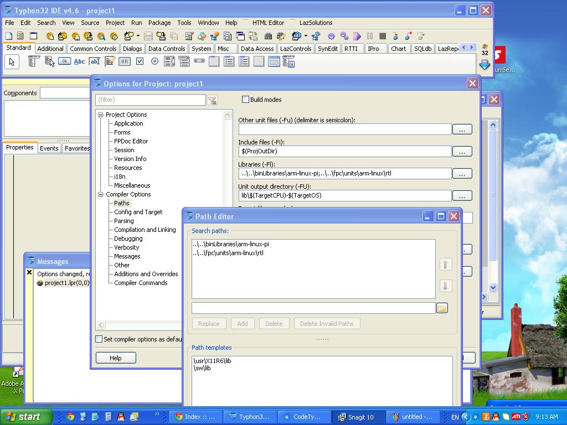Select the TCheckBox component icon
Viewport: 567px width, 425px height.
point(140,61)
